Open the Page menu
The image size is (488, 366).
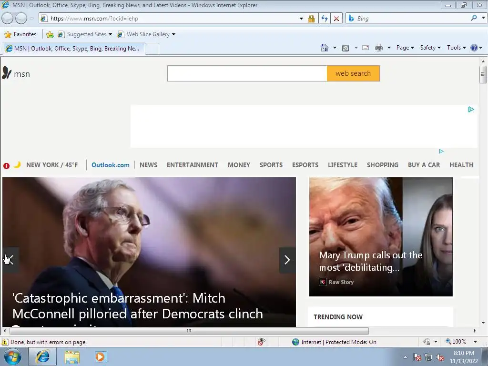[405, 48]
